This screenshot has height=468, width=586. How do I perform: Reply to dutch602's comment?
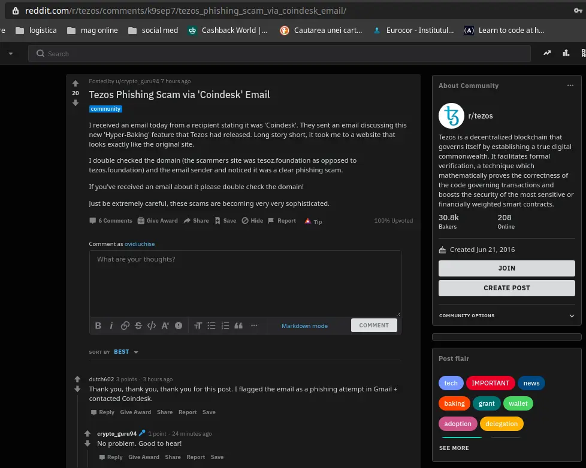[103, 412]
